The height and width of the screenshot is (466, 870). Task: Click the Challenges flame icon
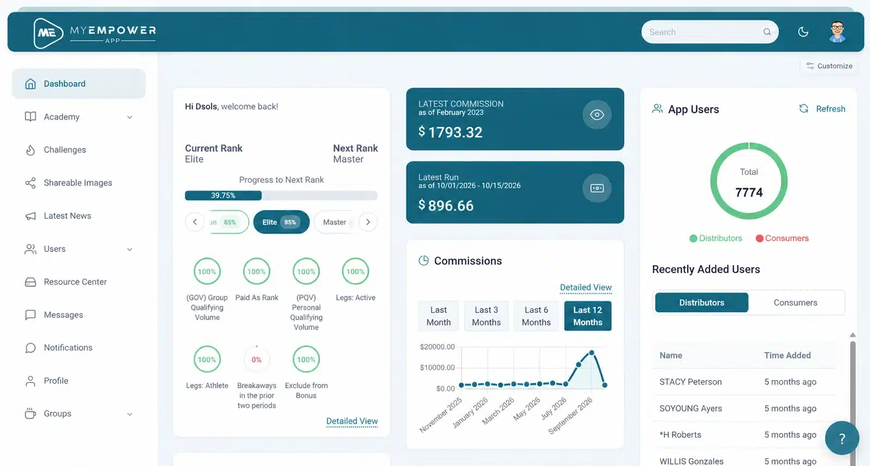30,150
